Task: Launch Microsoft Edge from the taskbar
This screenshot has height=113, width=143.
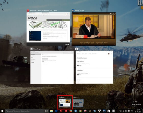Action: point(56,111)
